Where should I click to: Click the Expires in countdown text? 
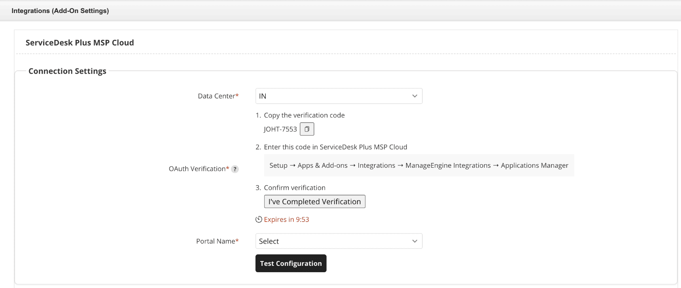pyautogui.click(x=287, y=220)
